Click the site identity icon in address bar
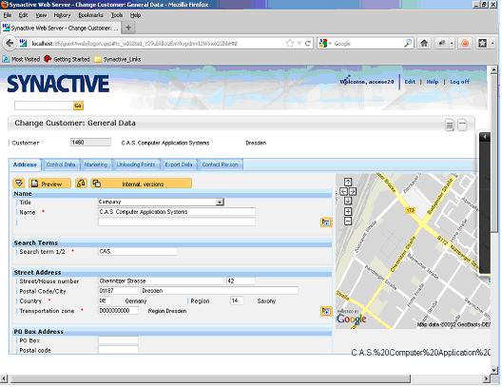 coord(23,43)
